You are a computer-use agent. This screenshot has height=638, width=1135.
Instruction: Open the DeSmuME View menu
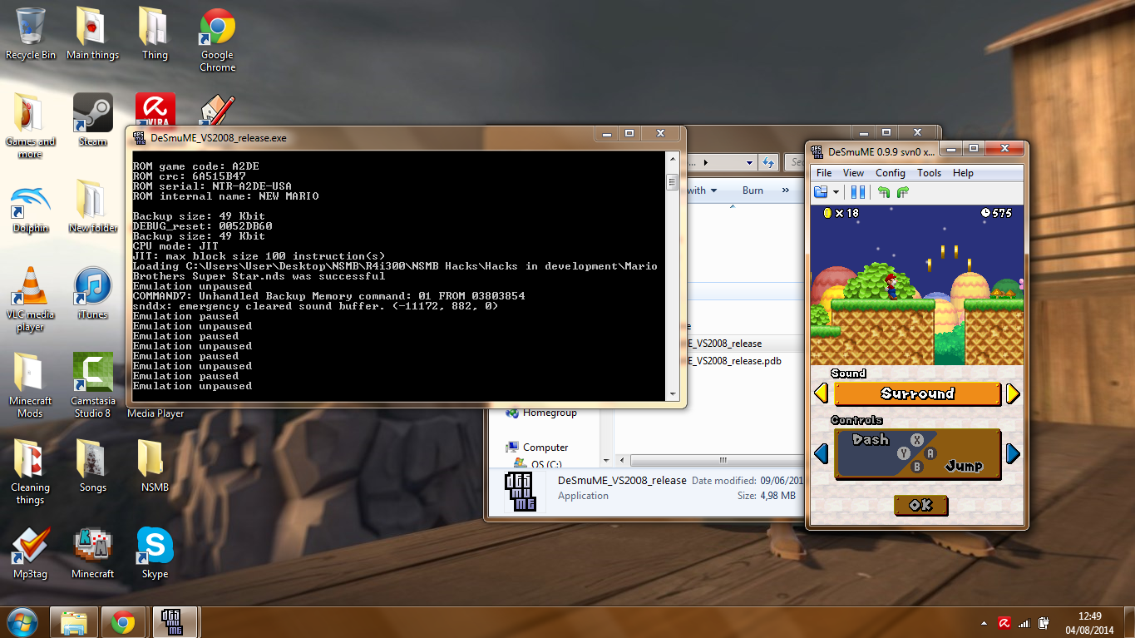853,173
